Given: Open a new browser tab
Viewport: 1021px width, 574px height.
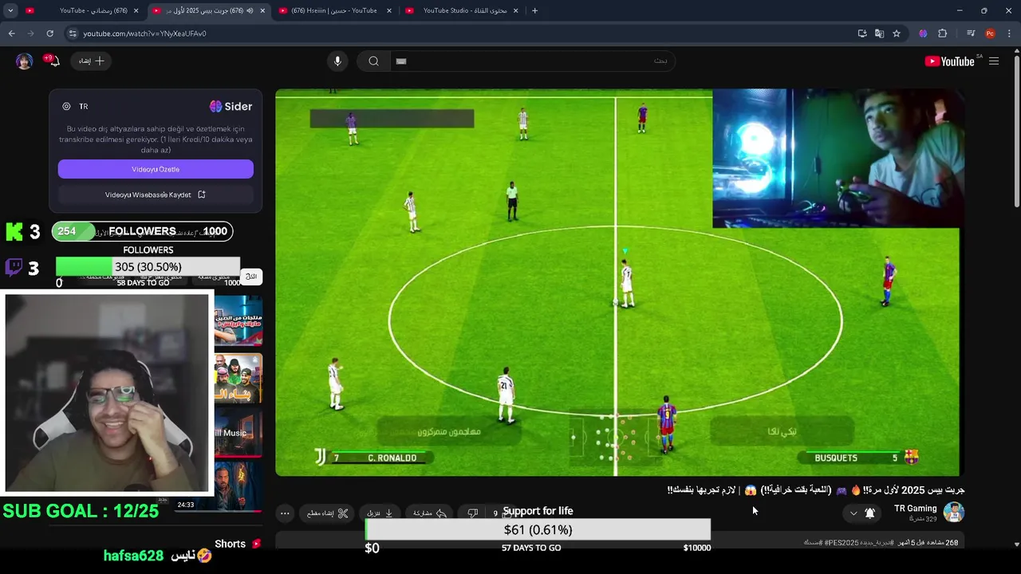Looking at the screenshot, I should (534, 10).
